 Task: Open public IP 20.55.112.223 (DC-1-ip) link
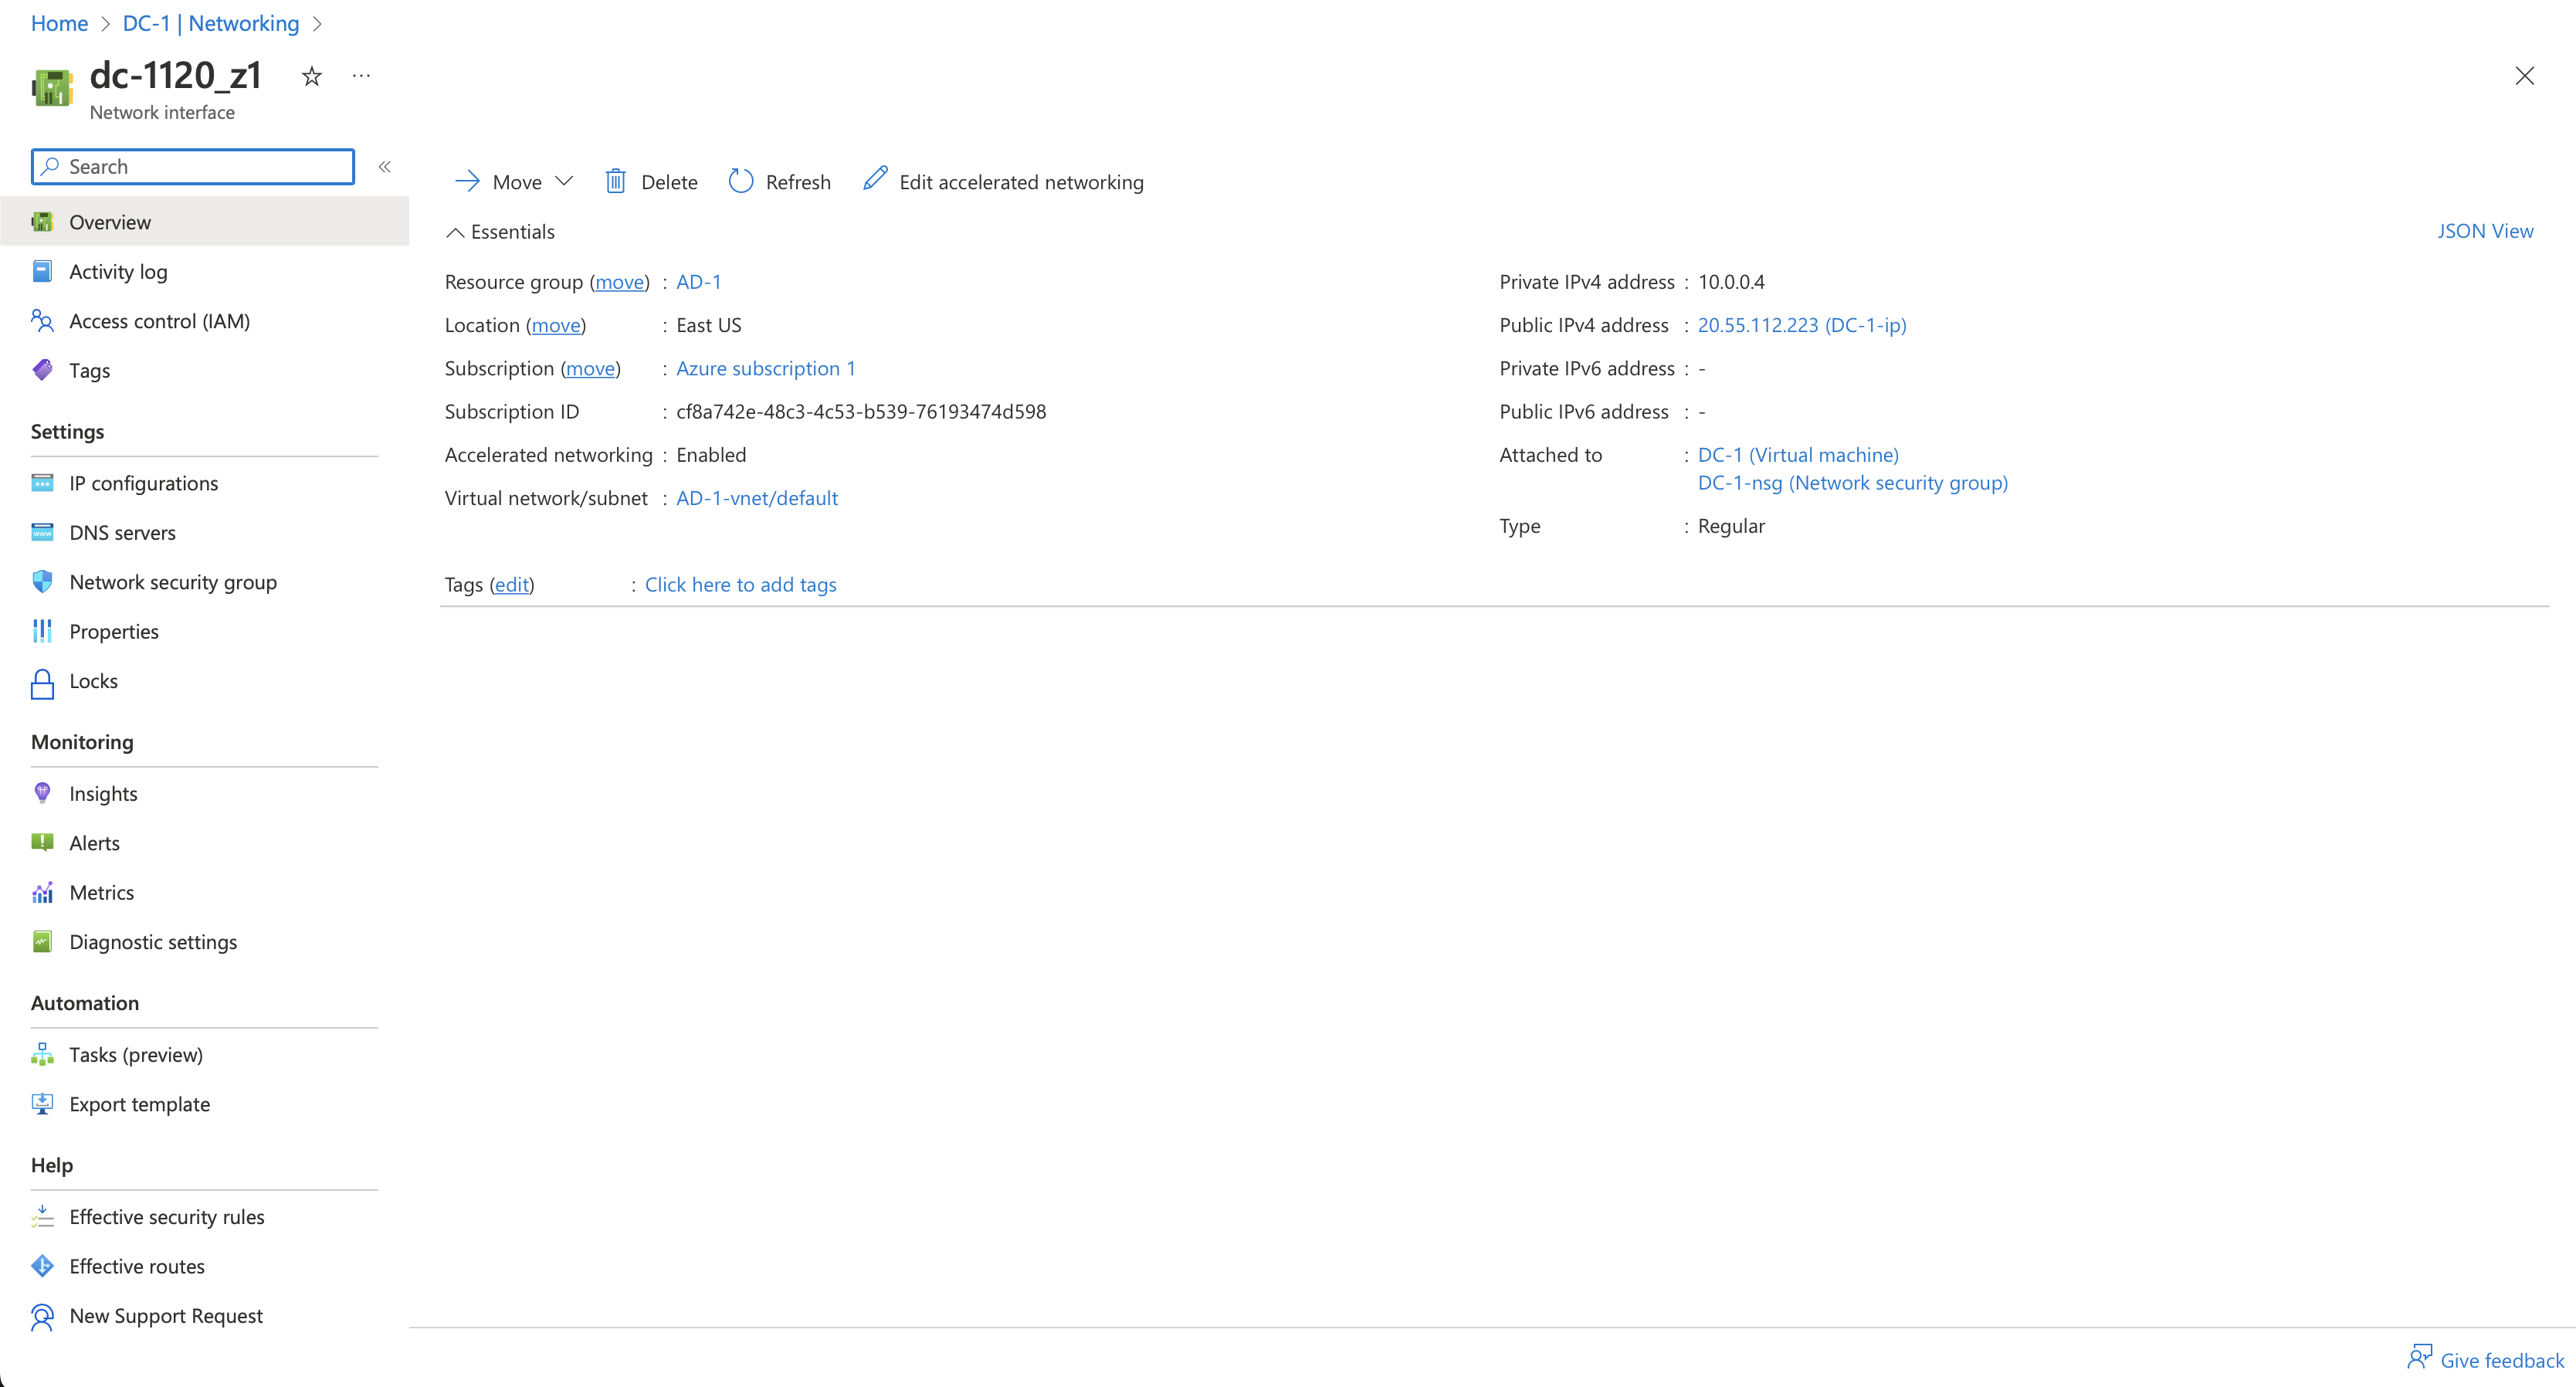click(1802, 325)
